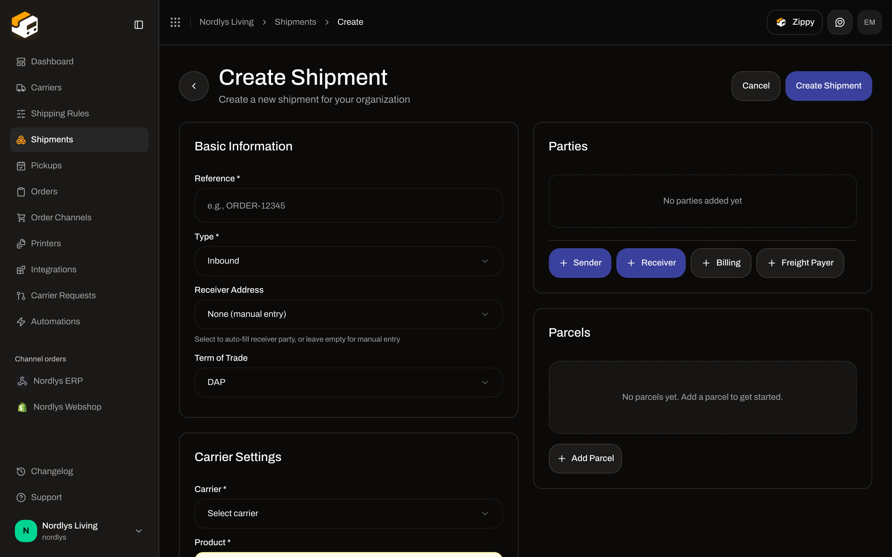The width and height of the screenshot is (892, 557).
Task: Open Dashboard in the sidebar
Action: click(x=79, y=62)
